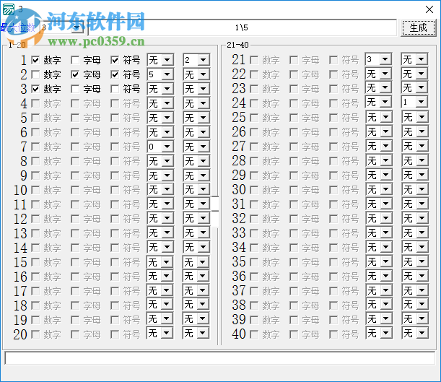441x382 pixels.
Task: Check 字母 checkbox in row 1
Action: tap(75, 60)
